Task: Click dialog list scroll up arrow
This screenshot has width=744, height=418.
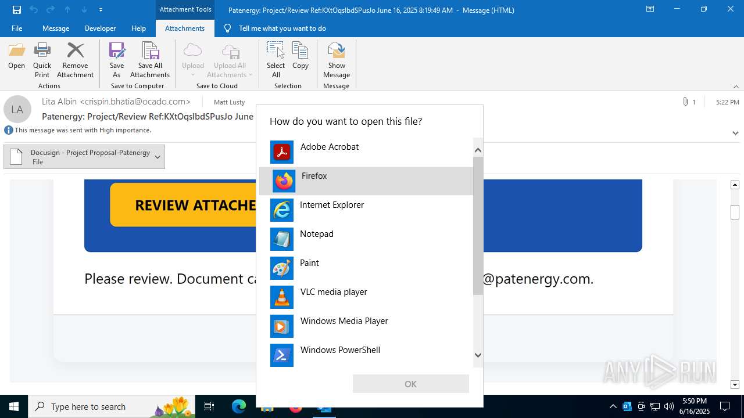Action: 478,150
